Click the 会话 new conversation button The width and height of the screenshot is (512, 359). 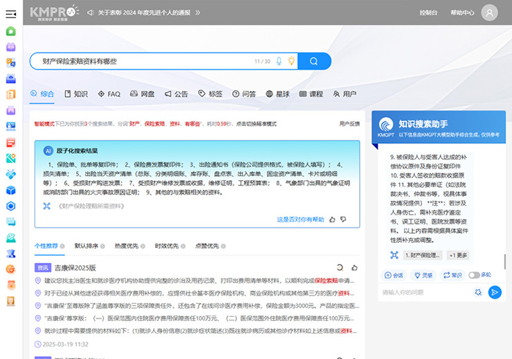[394, 275]
